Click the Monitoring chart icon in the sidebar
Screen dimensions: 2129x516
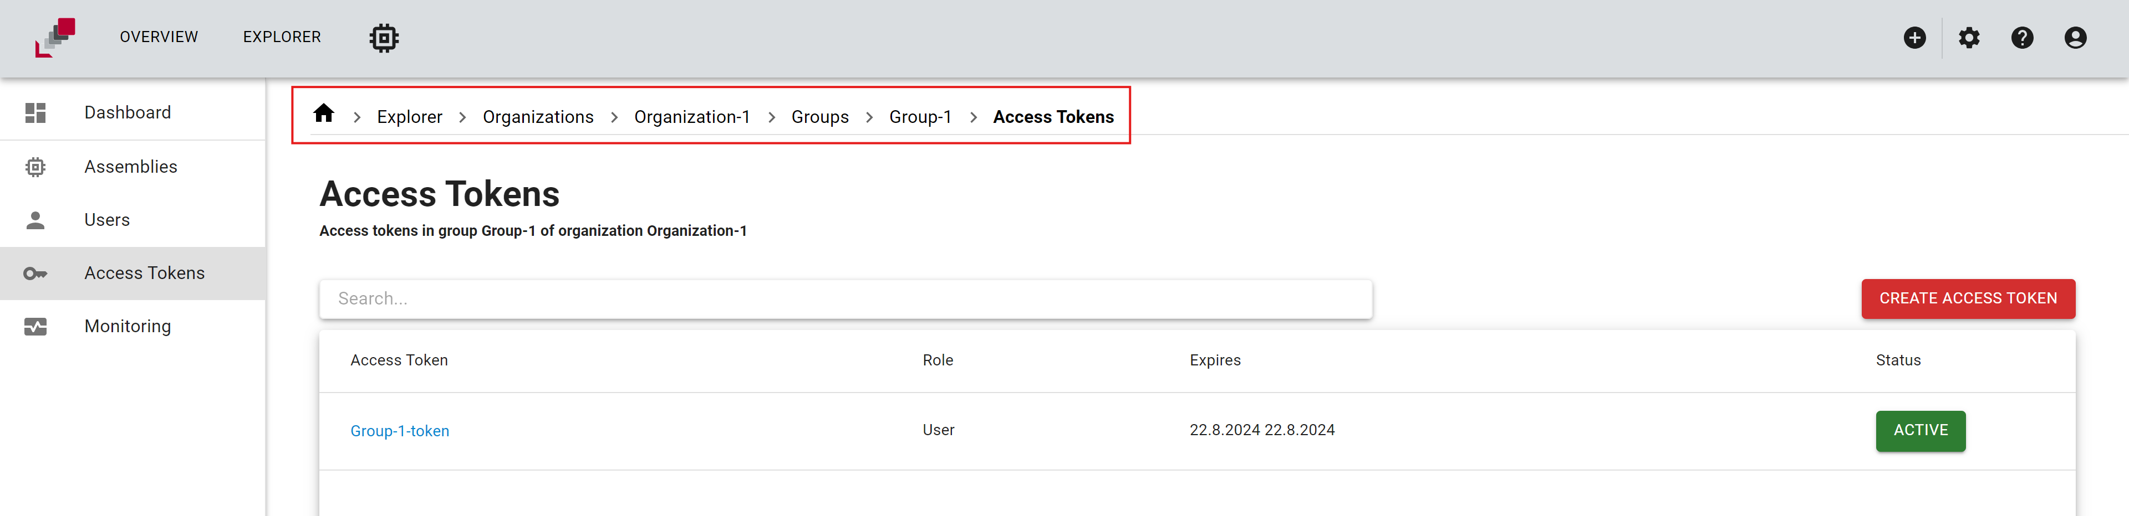35,327
